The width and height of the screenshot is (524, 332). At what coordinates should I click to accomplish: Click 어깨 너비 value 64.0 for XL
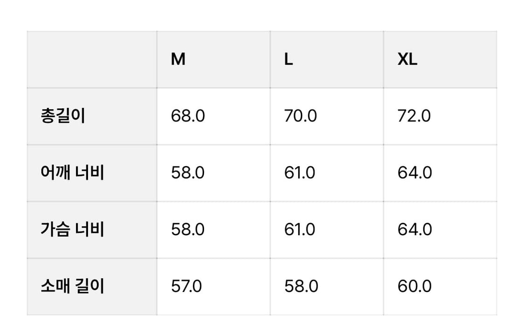click(x=415, y=173)
